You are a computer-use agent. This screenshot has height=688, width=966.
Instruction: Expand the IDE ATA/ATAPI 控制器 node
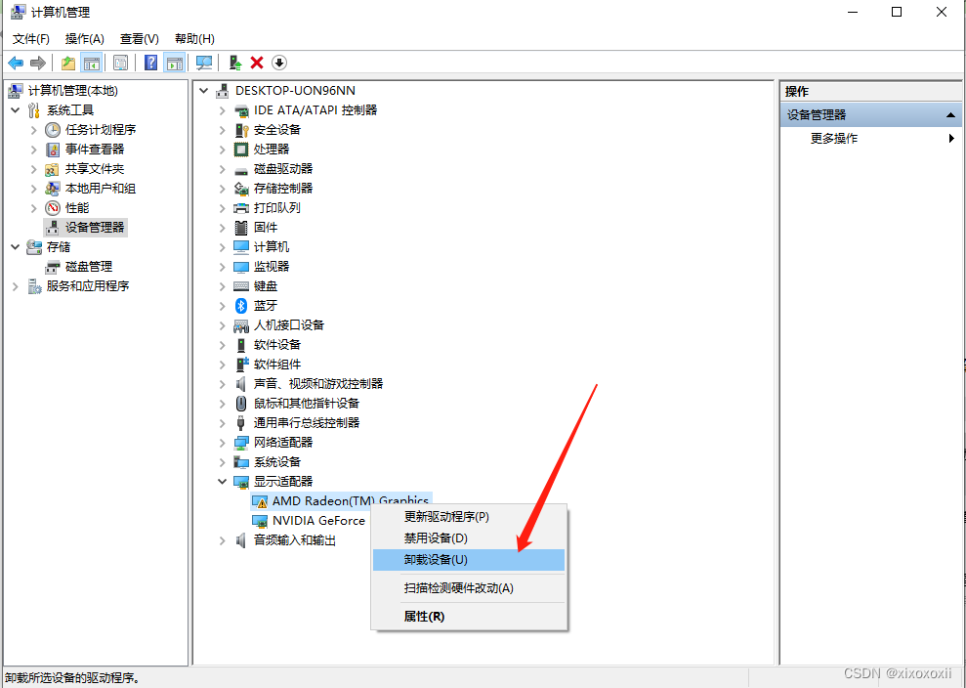223,110
